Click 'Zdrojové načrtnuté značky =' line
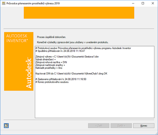 pos(50,65)
